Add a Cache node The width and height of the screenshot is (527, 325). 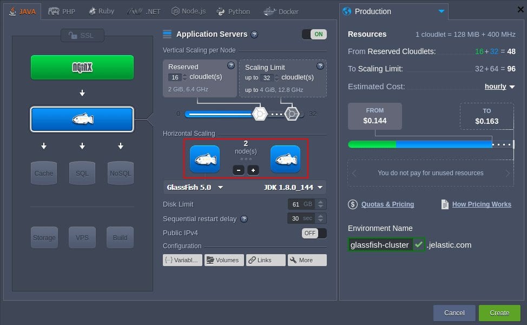pos(44,173)
